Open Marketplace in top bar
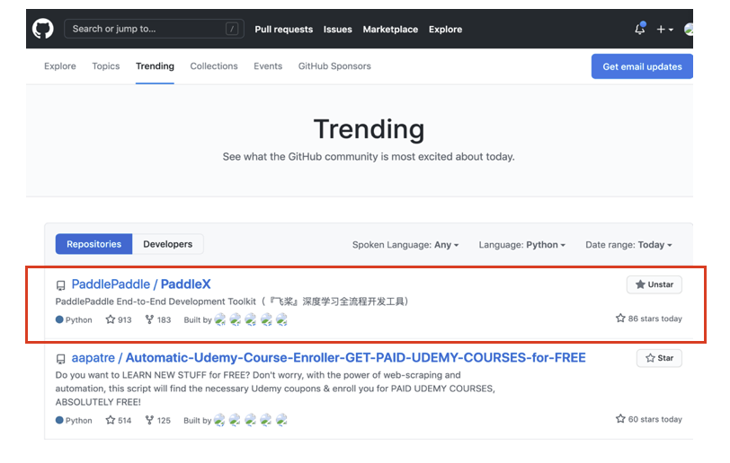This screenshot has width=730, height=463. click(x=390, y=30)
